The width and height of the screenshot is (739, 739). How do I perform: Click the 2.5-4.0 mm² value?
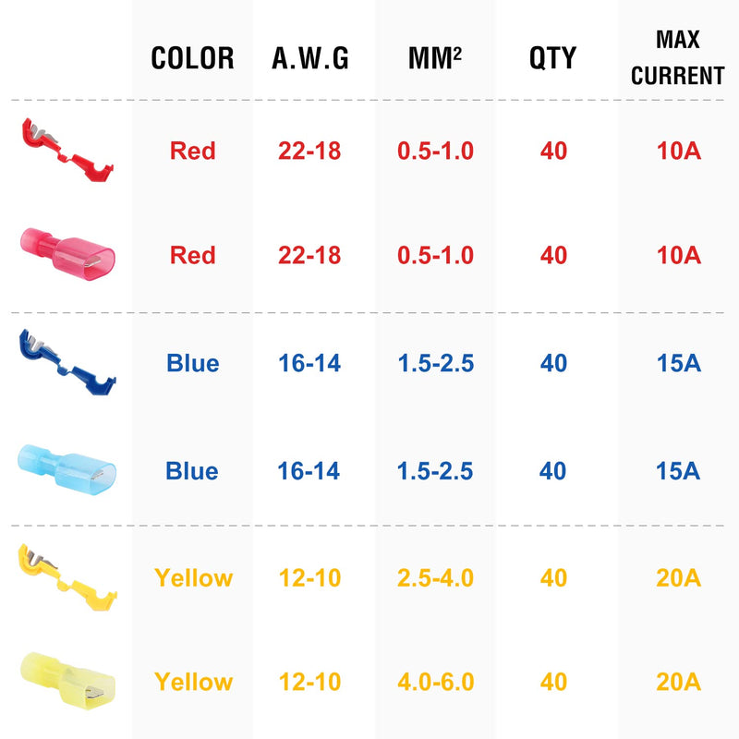435,578
